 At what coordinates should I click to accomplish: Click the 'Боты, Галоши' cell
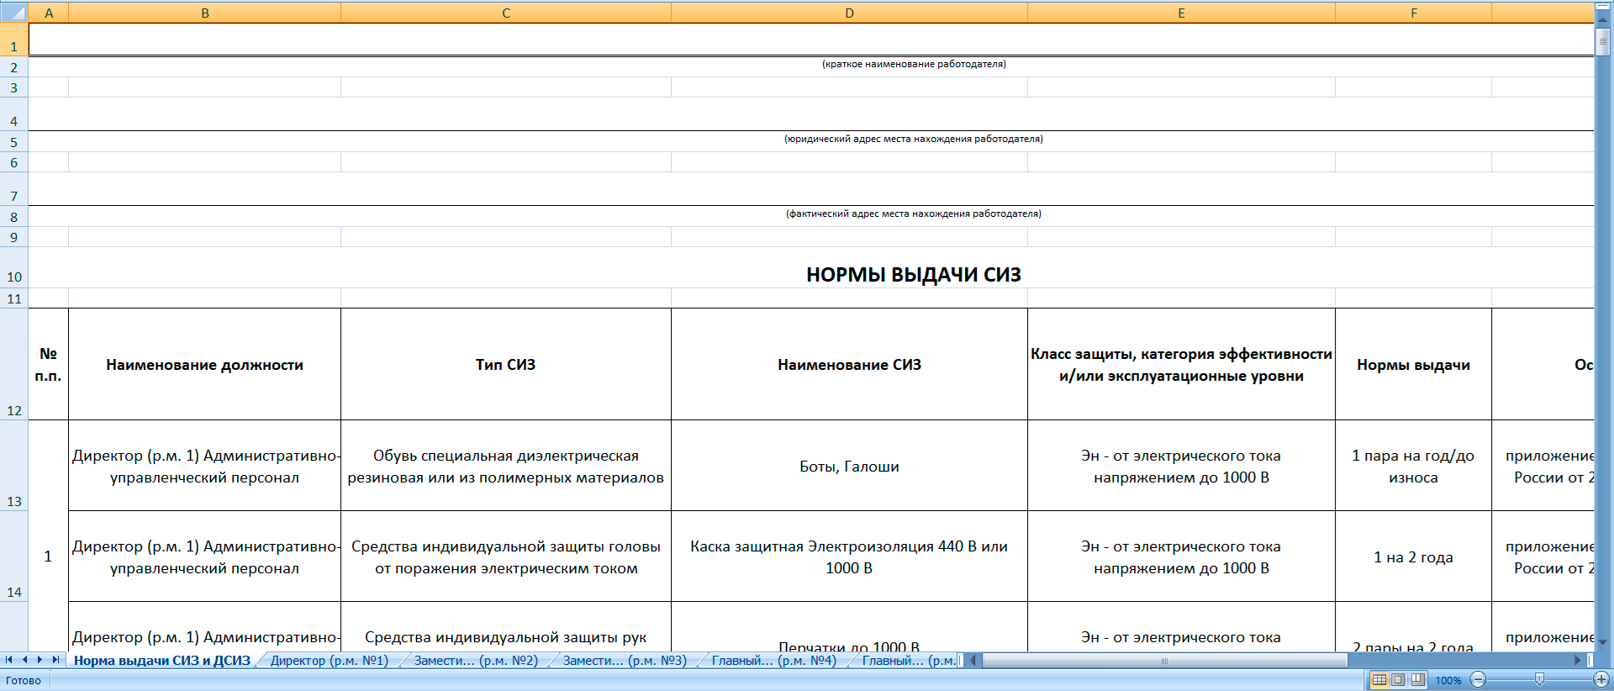(849, 466)
